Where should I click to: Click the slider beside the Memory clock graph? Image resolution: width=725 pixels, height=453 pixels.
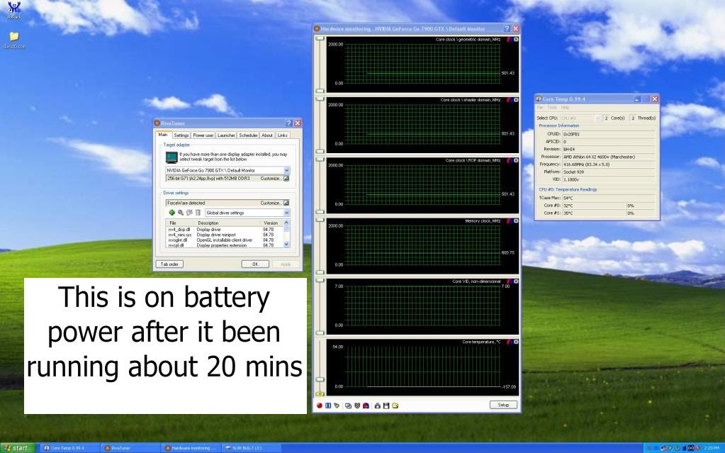[x=320, y=246]
